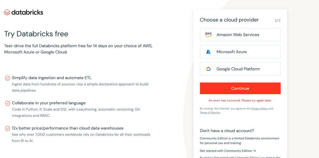Screen dimensions: 319x158
Task: Click checkmark icon beside Simplify data ingestion
Action: click(x=7, y=78)
